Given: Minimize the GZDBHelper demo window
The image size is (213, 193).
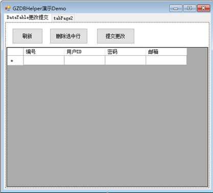Looking at the screenshot, I should [176, 8].
